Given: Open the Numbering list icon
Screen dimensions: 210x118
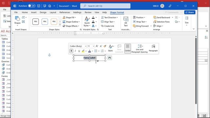Looking at the screenshot, I should [x=102, y=51].
